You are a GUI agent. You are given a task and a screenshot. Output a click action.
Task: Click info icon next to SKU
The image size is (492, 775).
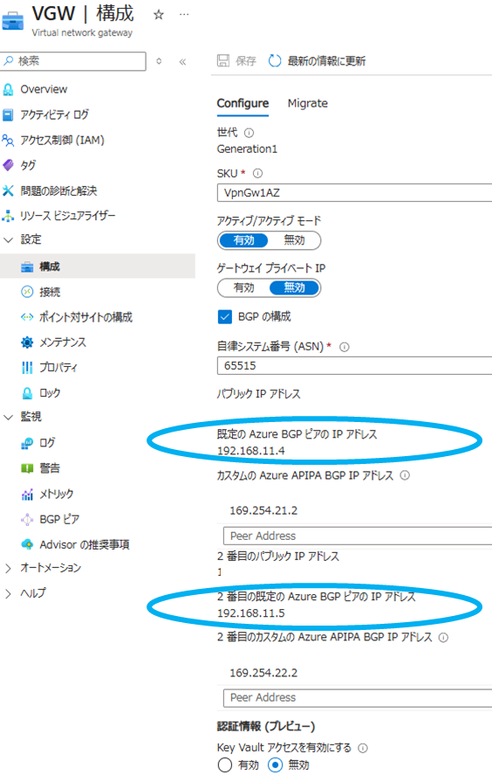coord(257,174)
